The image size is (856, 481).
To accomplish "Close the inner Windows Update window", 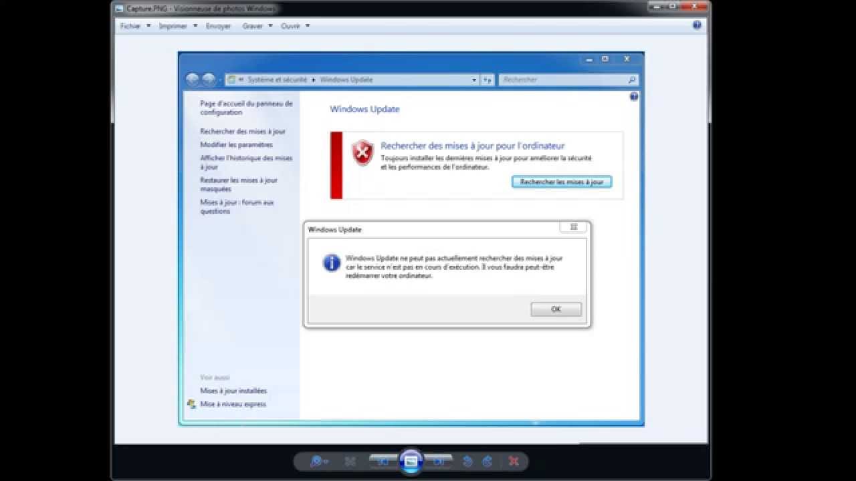I will tap(627, 59).
